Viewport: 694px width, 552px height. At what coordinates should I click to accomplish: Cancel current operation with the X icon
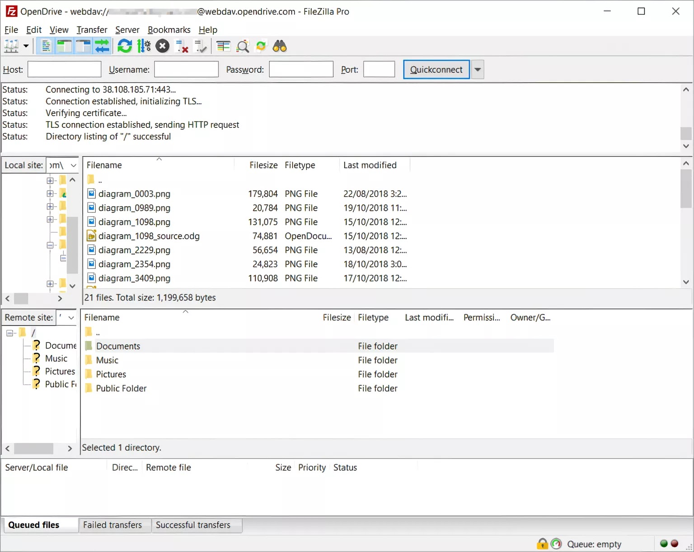point(163,46)
